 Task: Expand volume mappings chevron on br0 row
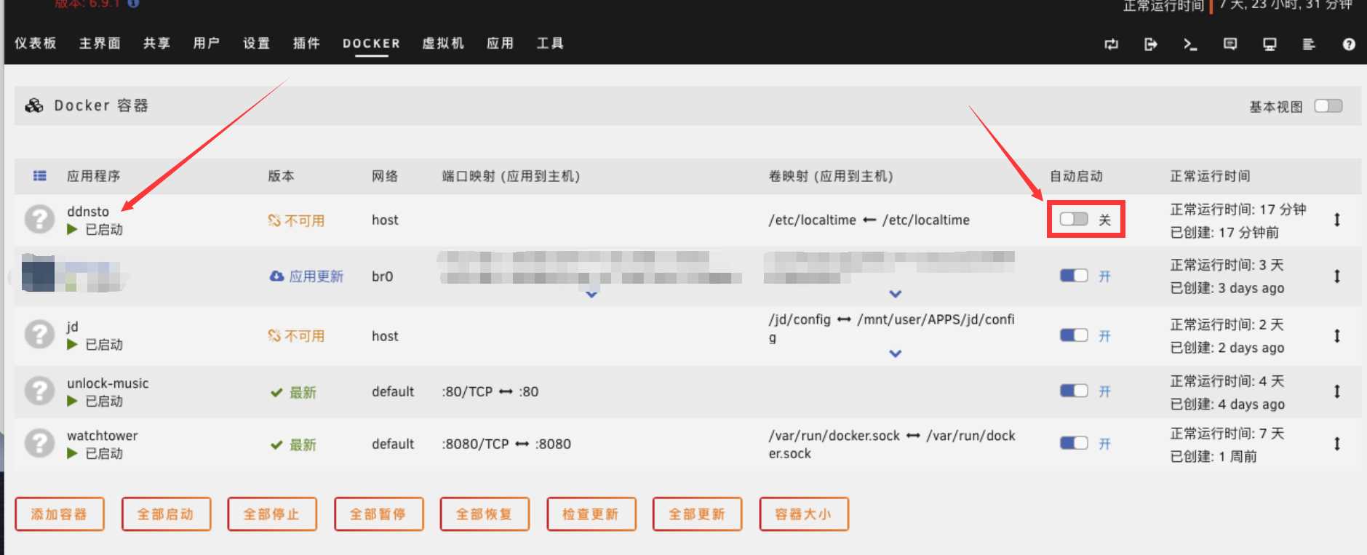pyautogui.click(x=896, y=294)
